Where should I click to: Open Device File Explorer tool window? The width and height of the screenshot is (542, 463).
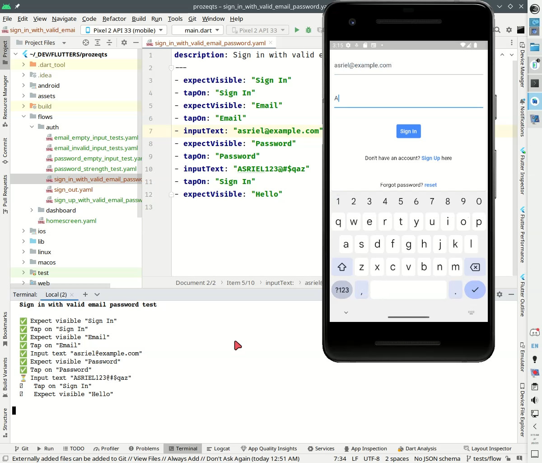tap(523, 410)
